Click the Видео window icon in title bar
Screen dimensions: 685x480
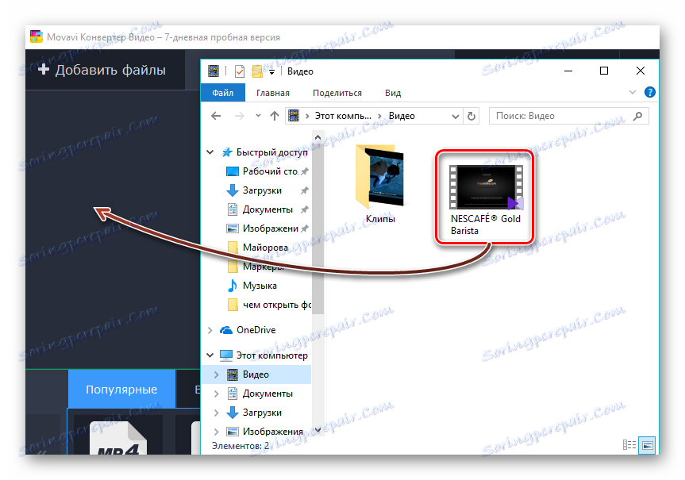pyautogui.click(x=214, y=71)
